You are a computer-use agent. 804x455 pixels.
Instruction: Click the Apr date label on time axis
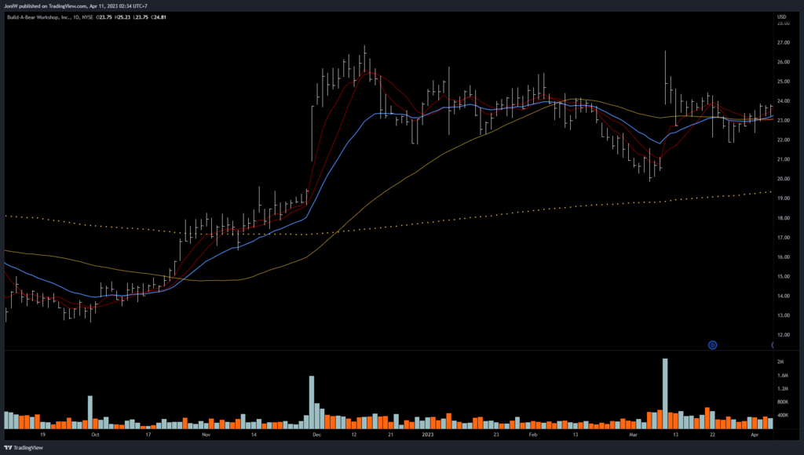click(x=755, y=433)
